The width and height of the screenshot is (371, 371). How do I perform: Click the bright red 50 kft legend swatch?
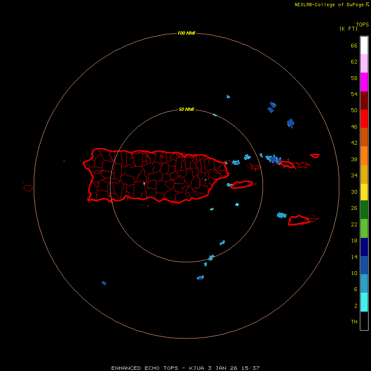[x=364, y=119]
